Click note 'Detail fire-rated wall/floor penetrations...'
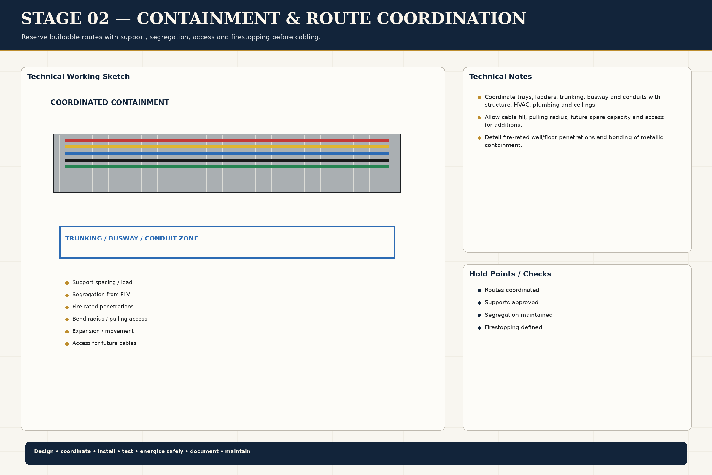Viewport: 712px width, 475px height. click(570, 141)
